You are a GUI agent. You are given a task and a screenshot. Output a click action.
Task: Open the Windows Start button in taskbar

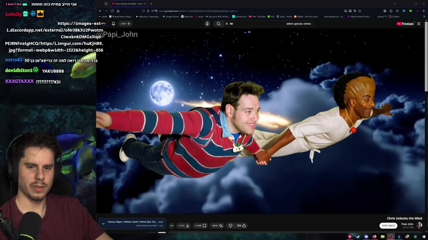pyautogui.click(x=424, y=237)
